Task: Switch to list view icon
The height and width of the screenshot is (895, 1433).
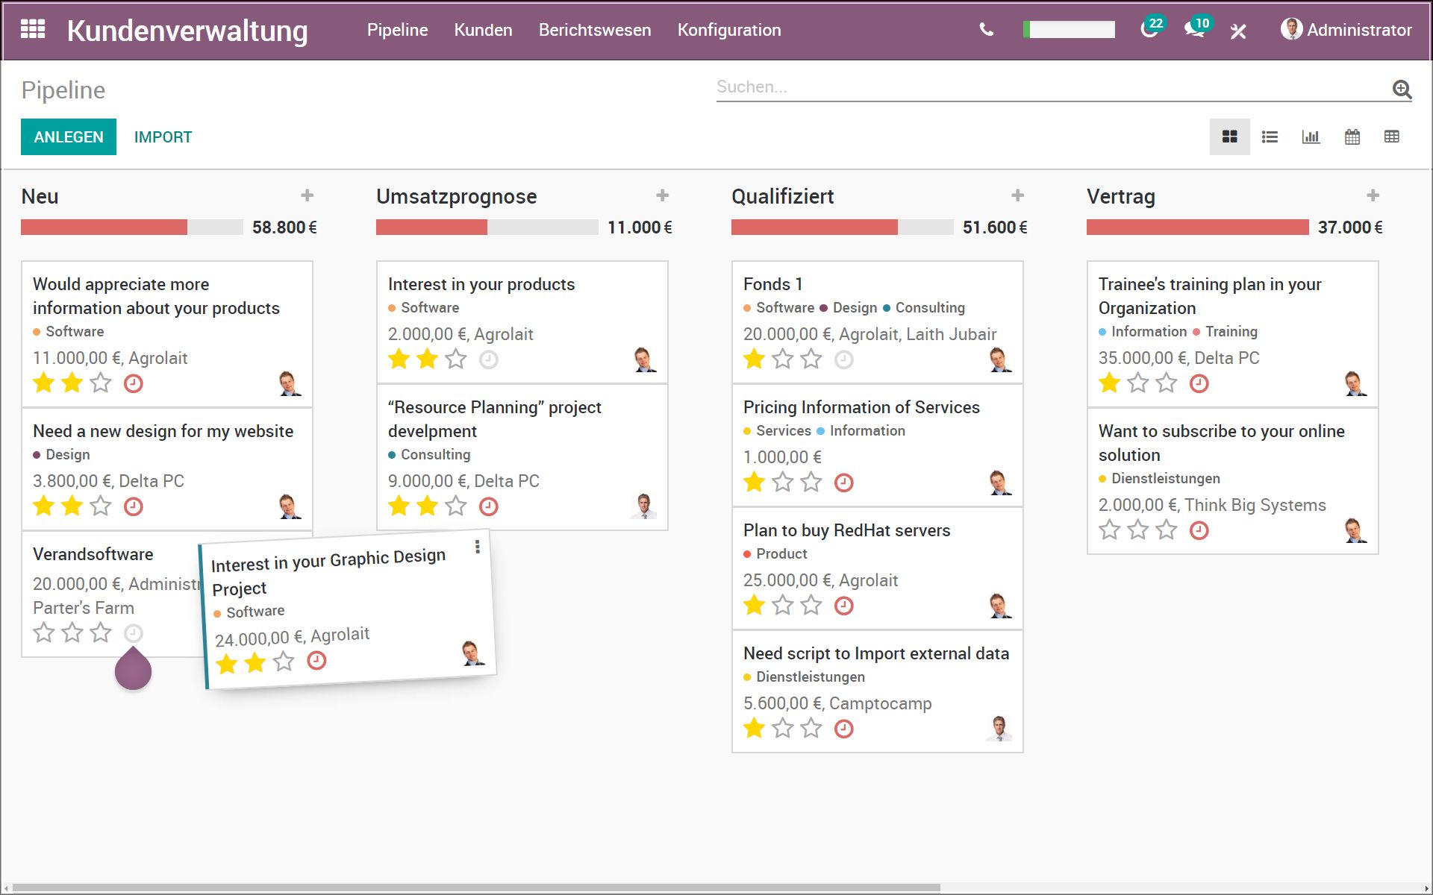Action: tap(1270, 137)
